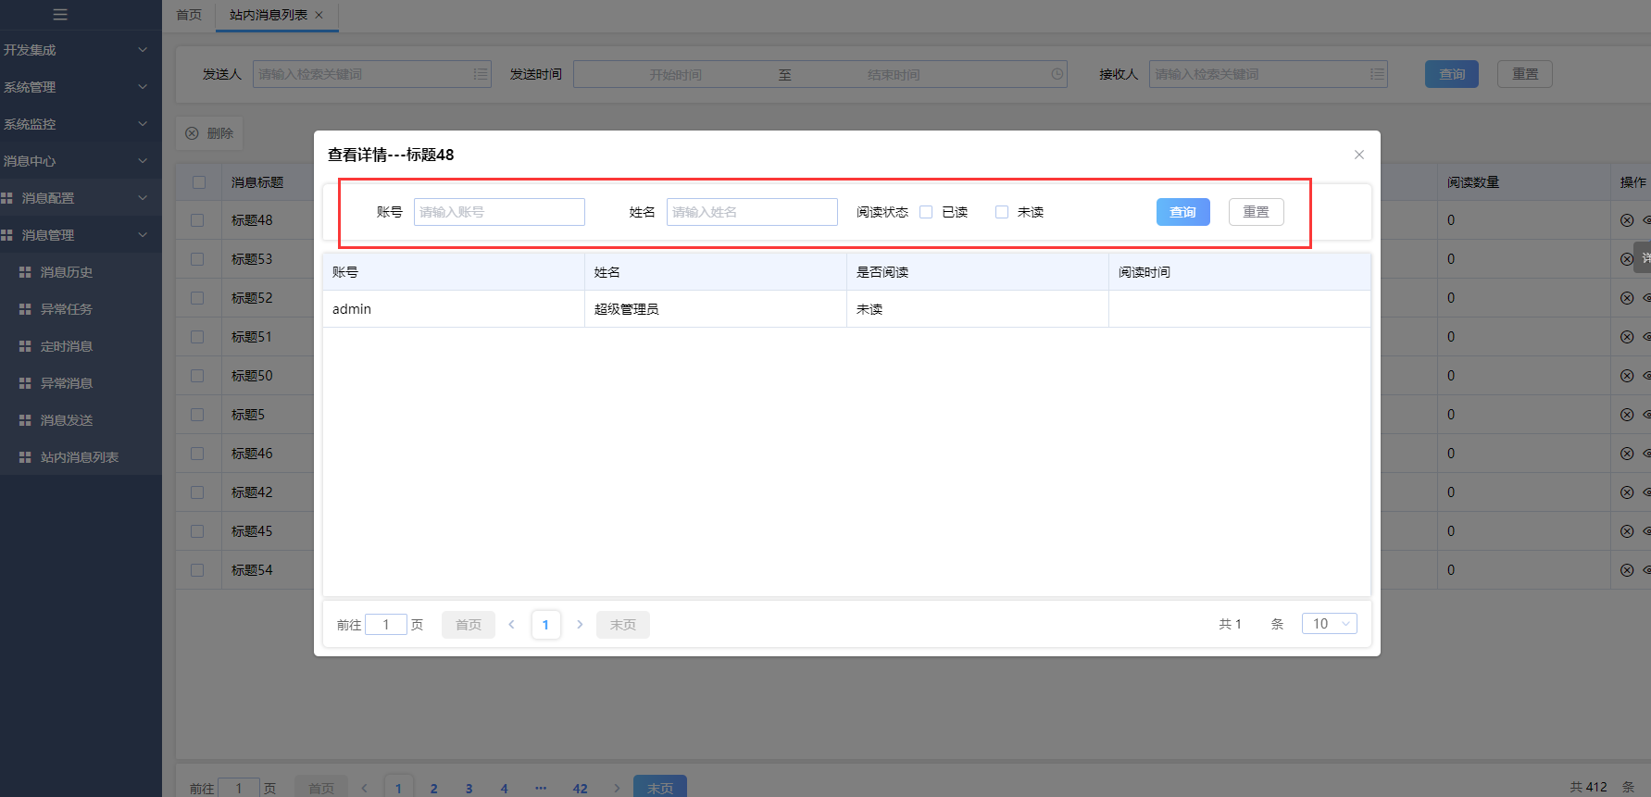Click delete icon in 标题48 row
This screenshot has height=797, width=1651.
1627,220
